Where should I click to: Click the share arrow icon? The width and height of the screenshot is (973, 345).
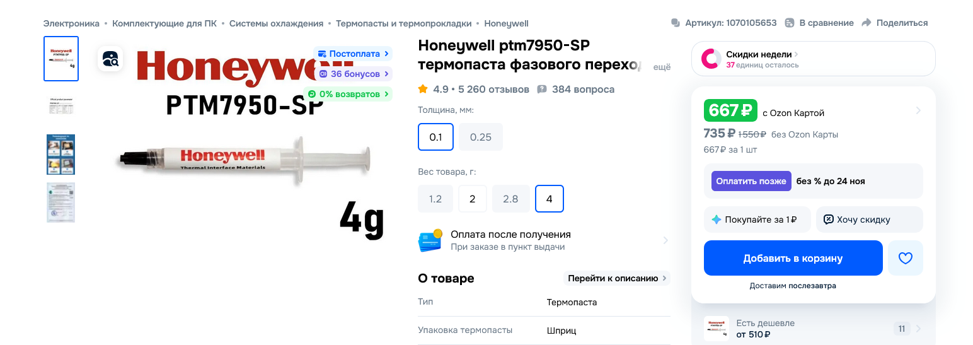(x=866, y=23)
